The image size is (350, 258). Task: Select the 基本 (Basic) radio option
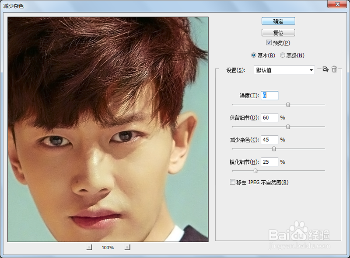pos(254,55)
